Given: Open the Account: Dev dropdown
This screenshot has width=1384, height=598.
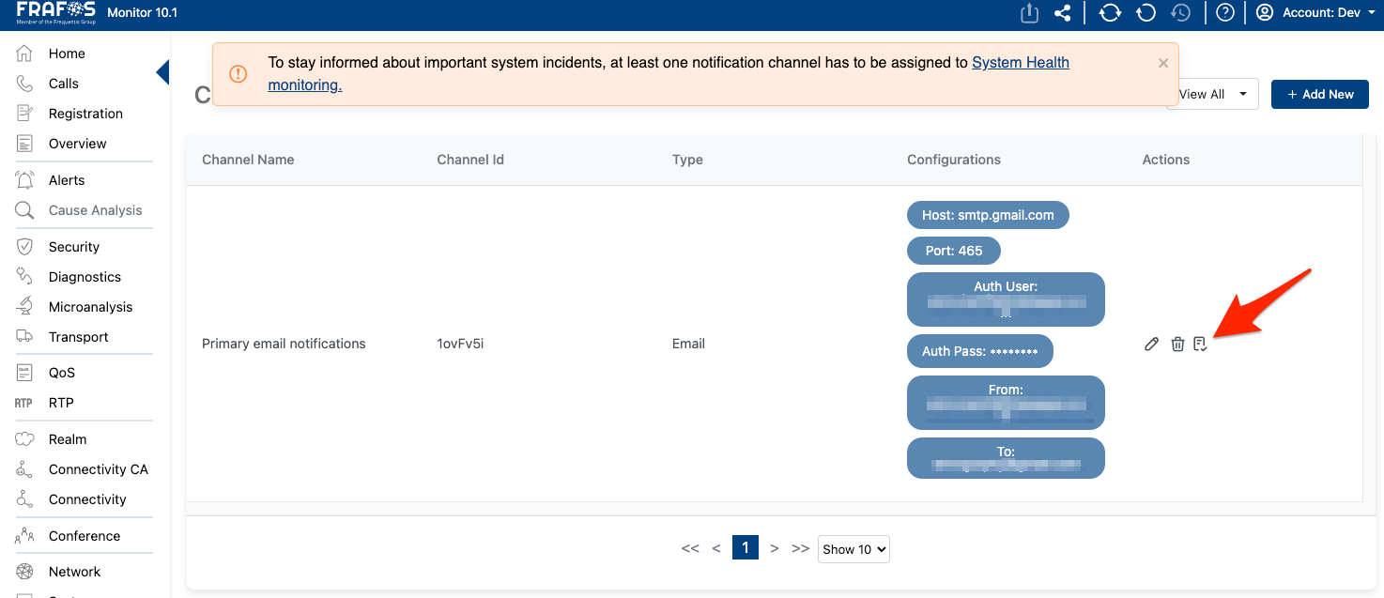Looking at the screenshot, I should [x=1328, y=13].
